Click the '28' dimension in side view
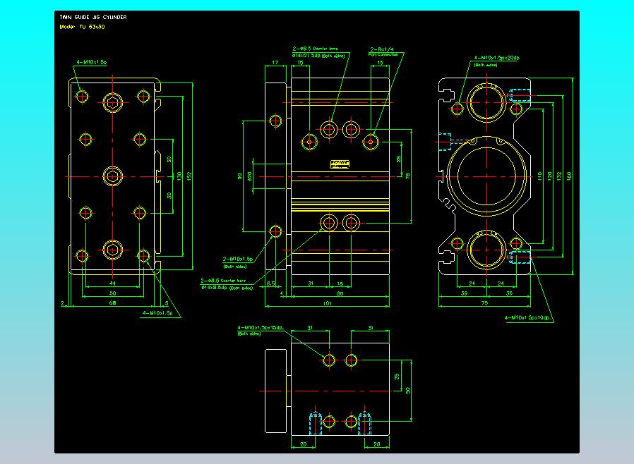 399,159
